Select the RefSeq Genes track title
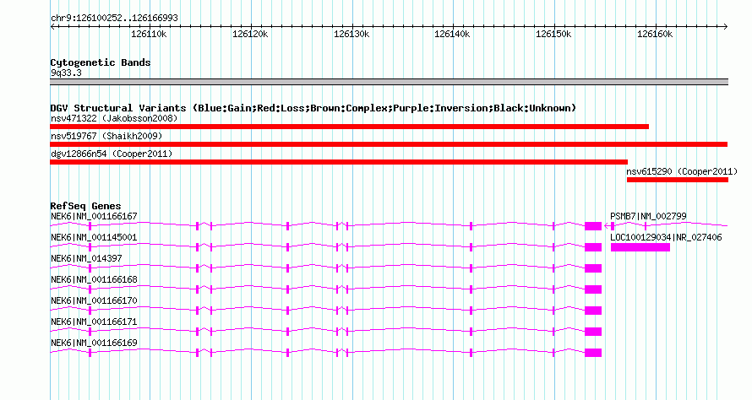This screenshot has width=752, height=400. click(x=86, y=206)
